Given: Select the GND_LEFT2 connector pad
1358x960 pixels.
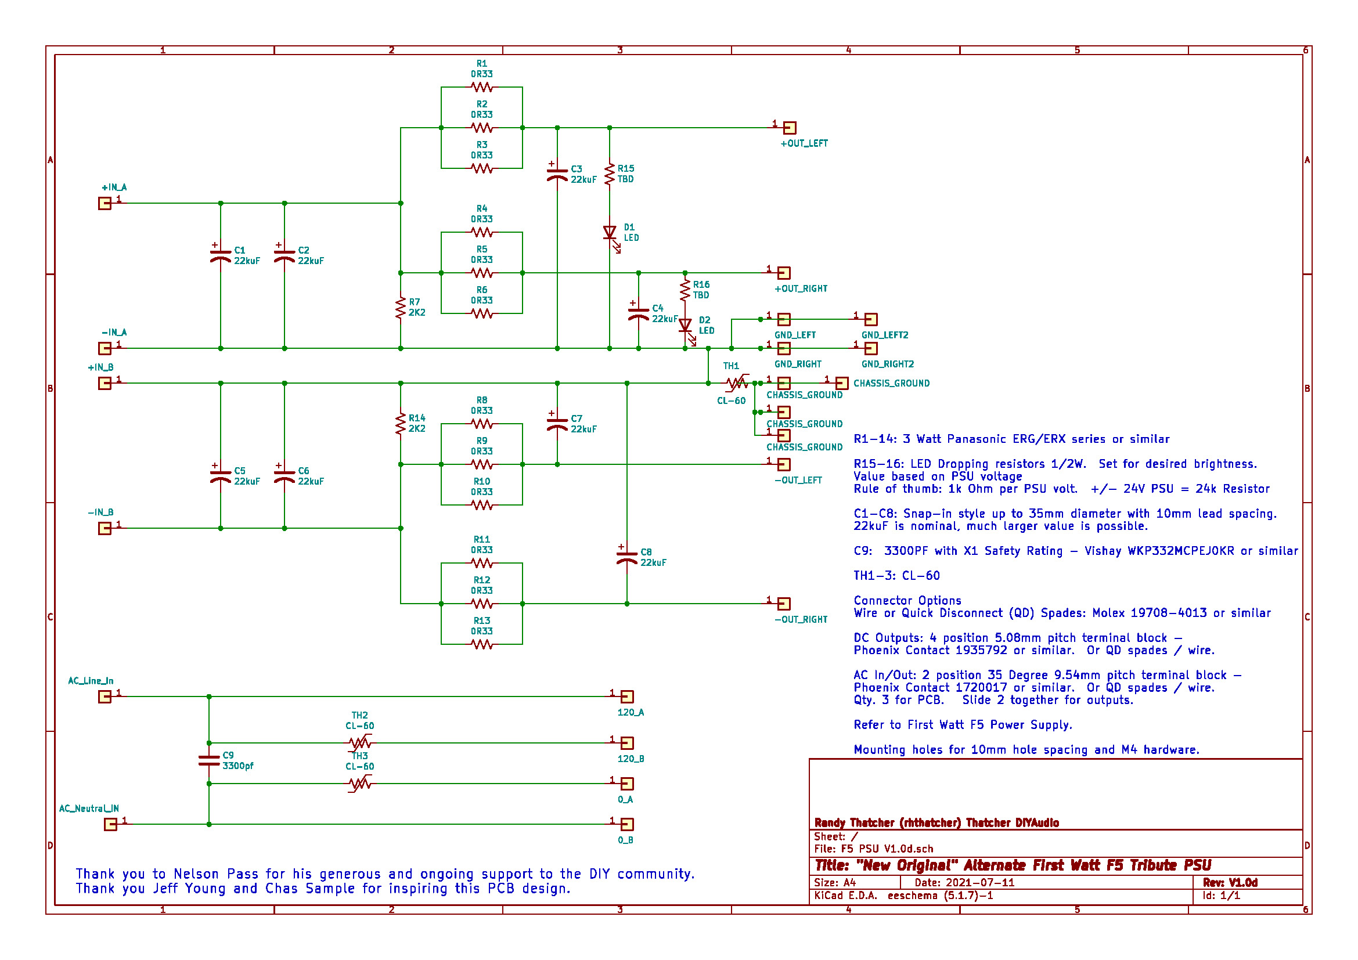Looking at the screenshot, I should pos(871,319).
